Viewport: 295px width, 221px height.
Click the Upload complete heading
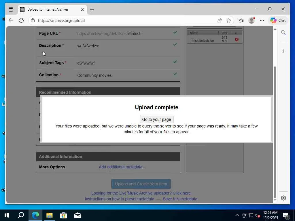(156, 107)
